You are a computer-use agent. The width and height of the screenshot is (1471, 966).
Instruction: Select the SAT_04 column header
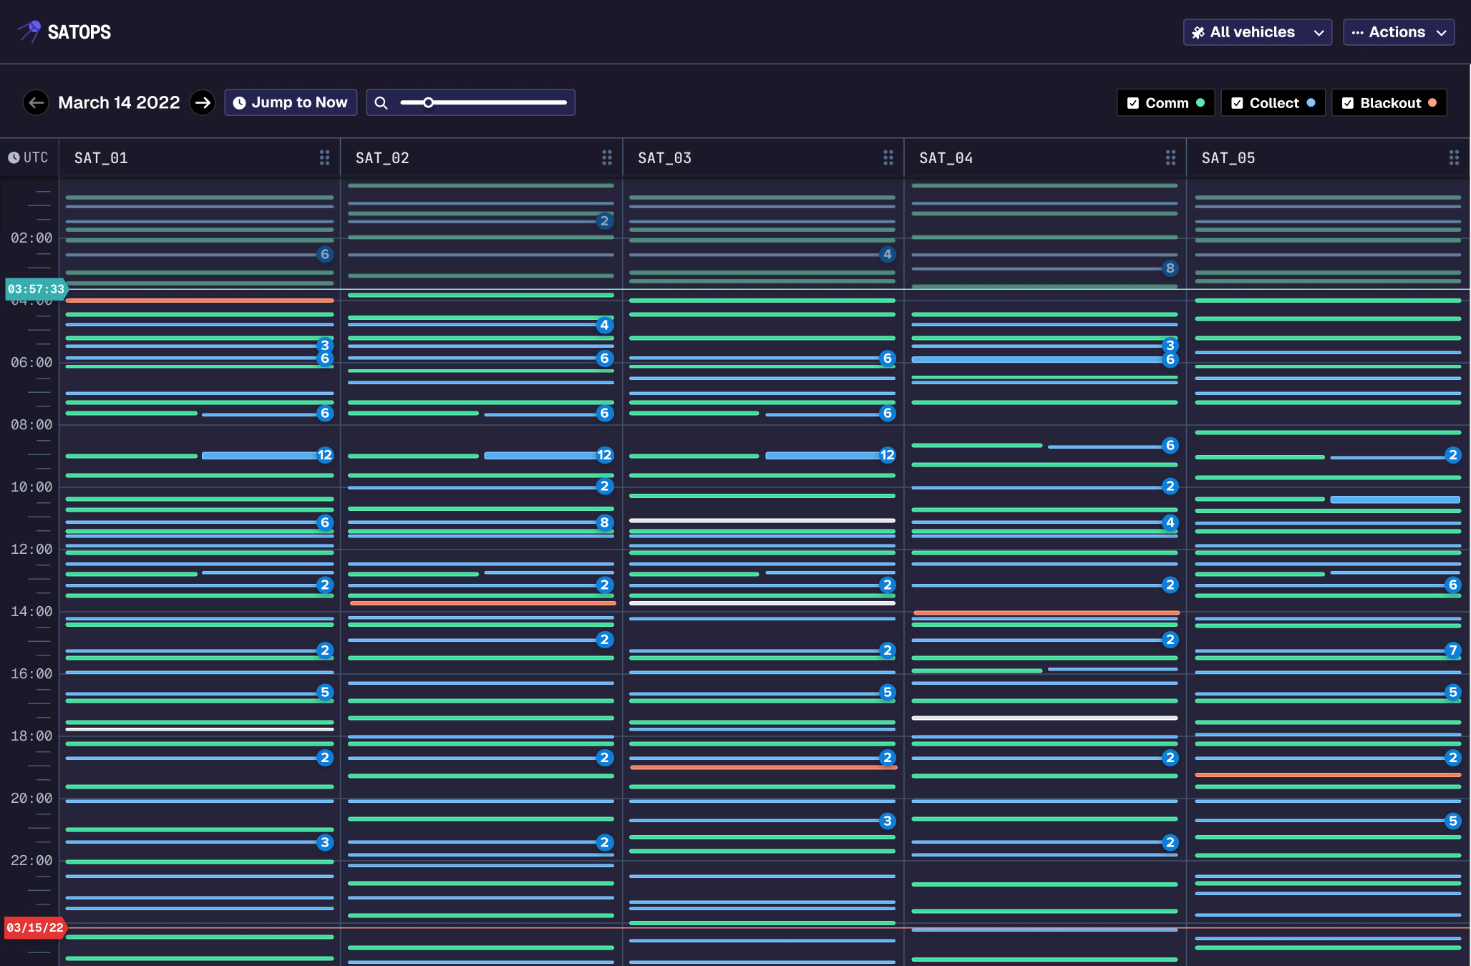point(946,158)
